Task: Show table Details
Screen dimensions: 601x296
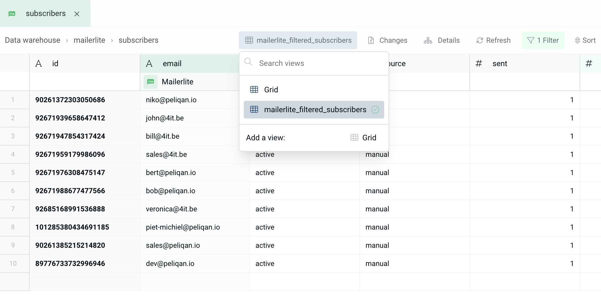Action: point(442,40)
